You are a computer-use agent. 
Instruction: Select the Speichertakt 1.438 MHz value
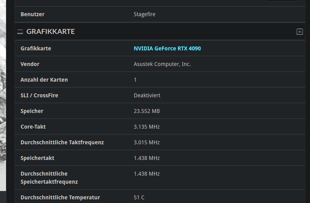click(x=147, y=158)
